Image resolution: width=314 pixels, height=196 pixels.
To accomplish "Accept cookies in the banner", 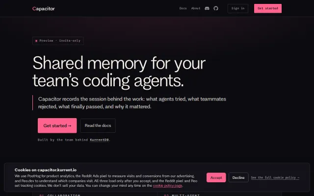I will click(216, 177).
